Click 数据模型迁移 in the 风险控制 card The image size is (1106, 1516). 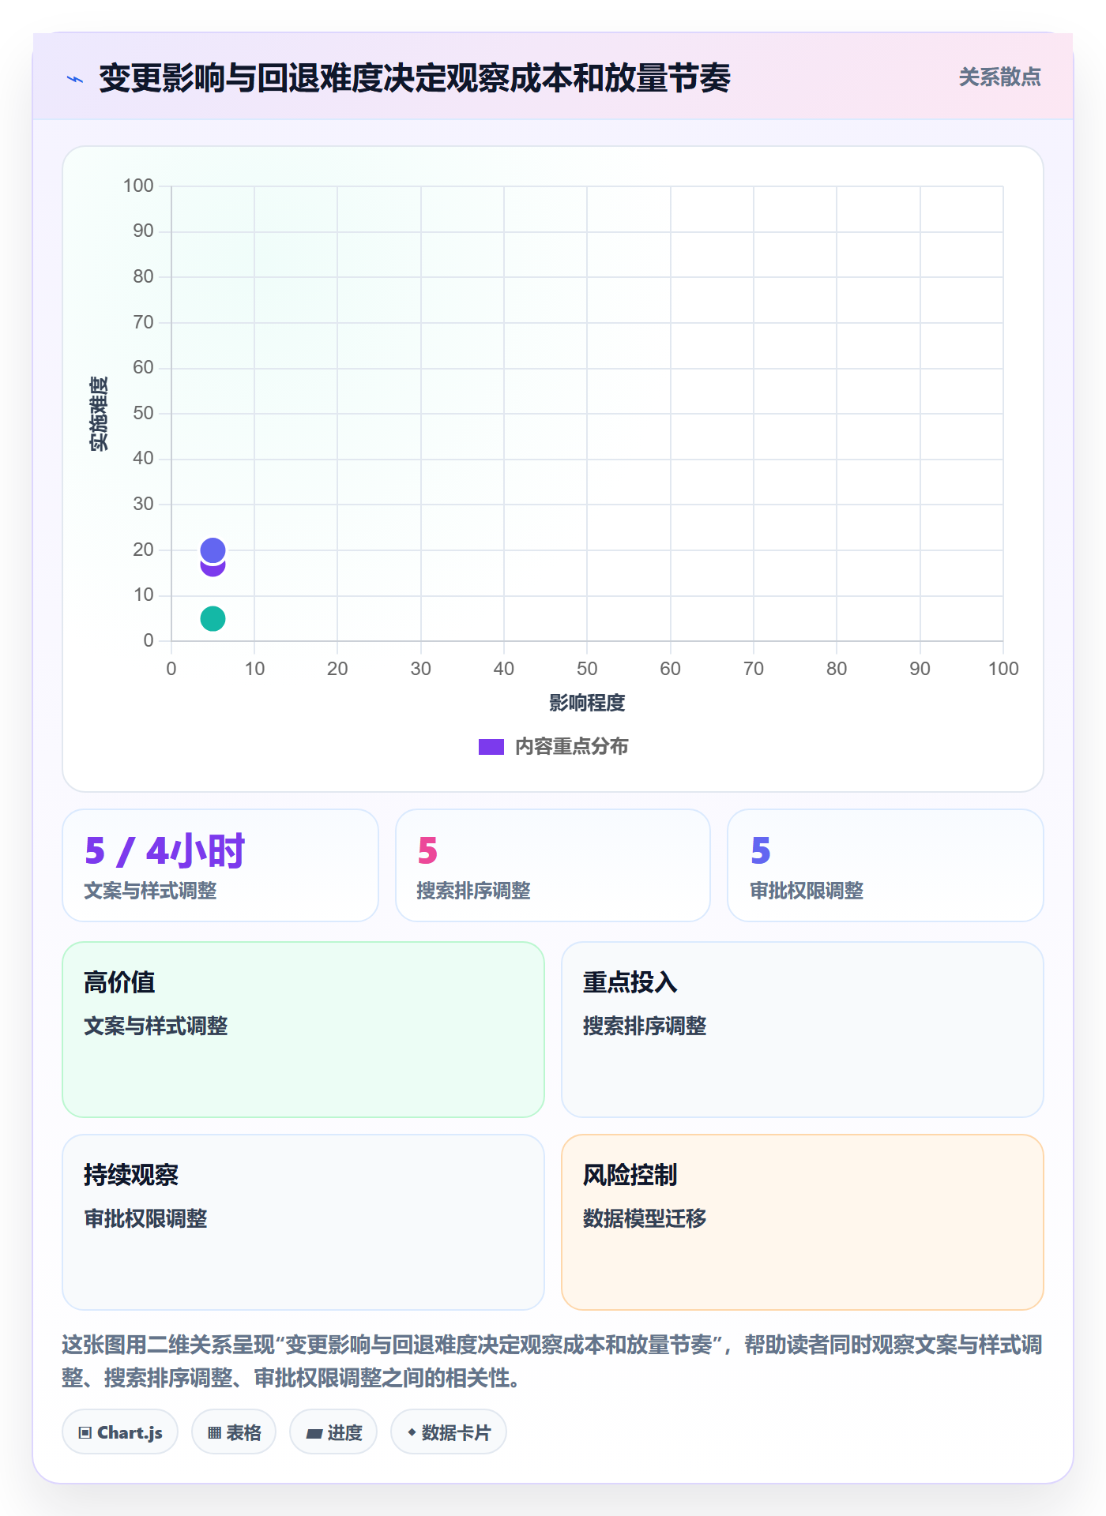(645, 1218)
